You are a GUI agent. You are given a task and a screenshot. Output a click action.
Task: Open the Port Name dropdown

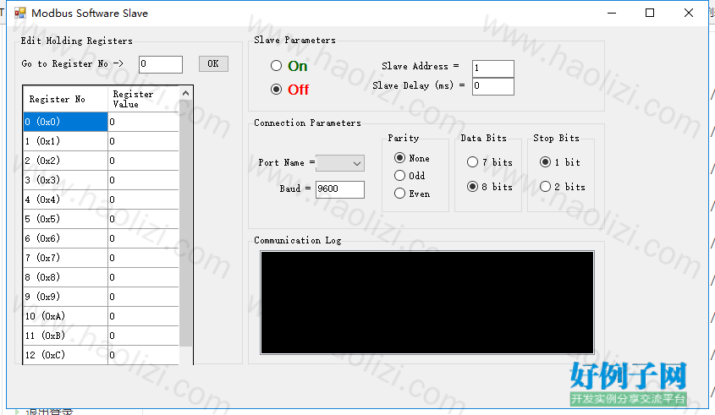340,163
